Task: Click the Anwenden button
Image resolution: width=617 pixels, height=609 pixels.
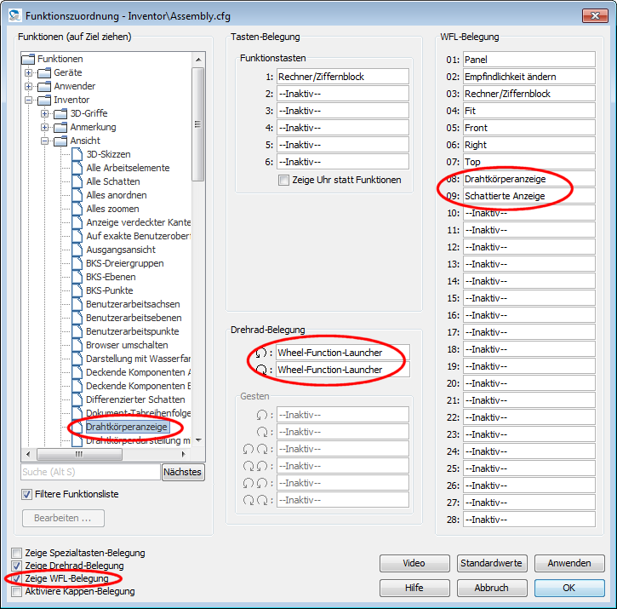Action: (x=568, y=564)
